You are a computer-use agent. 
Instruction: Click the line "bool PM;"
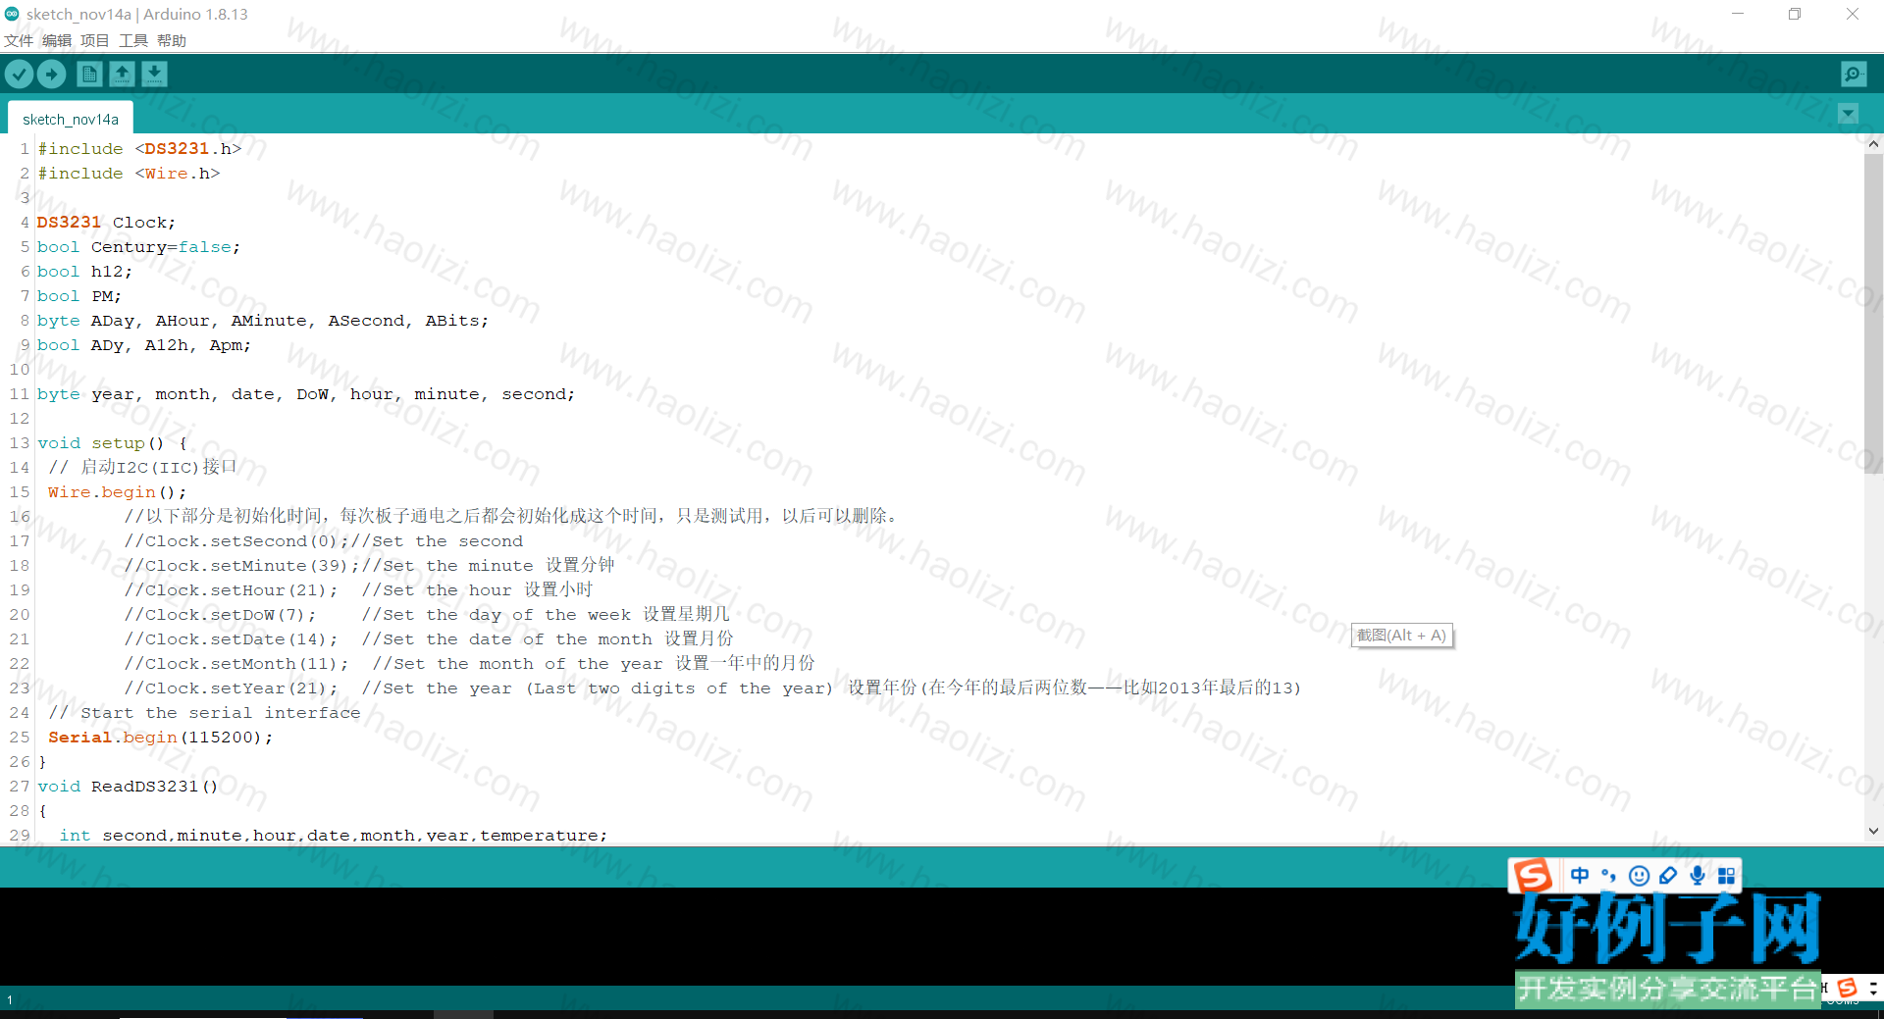[x=79, y=296]
